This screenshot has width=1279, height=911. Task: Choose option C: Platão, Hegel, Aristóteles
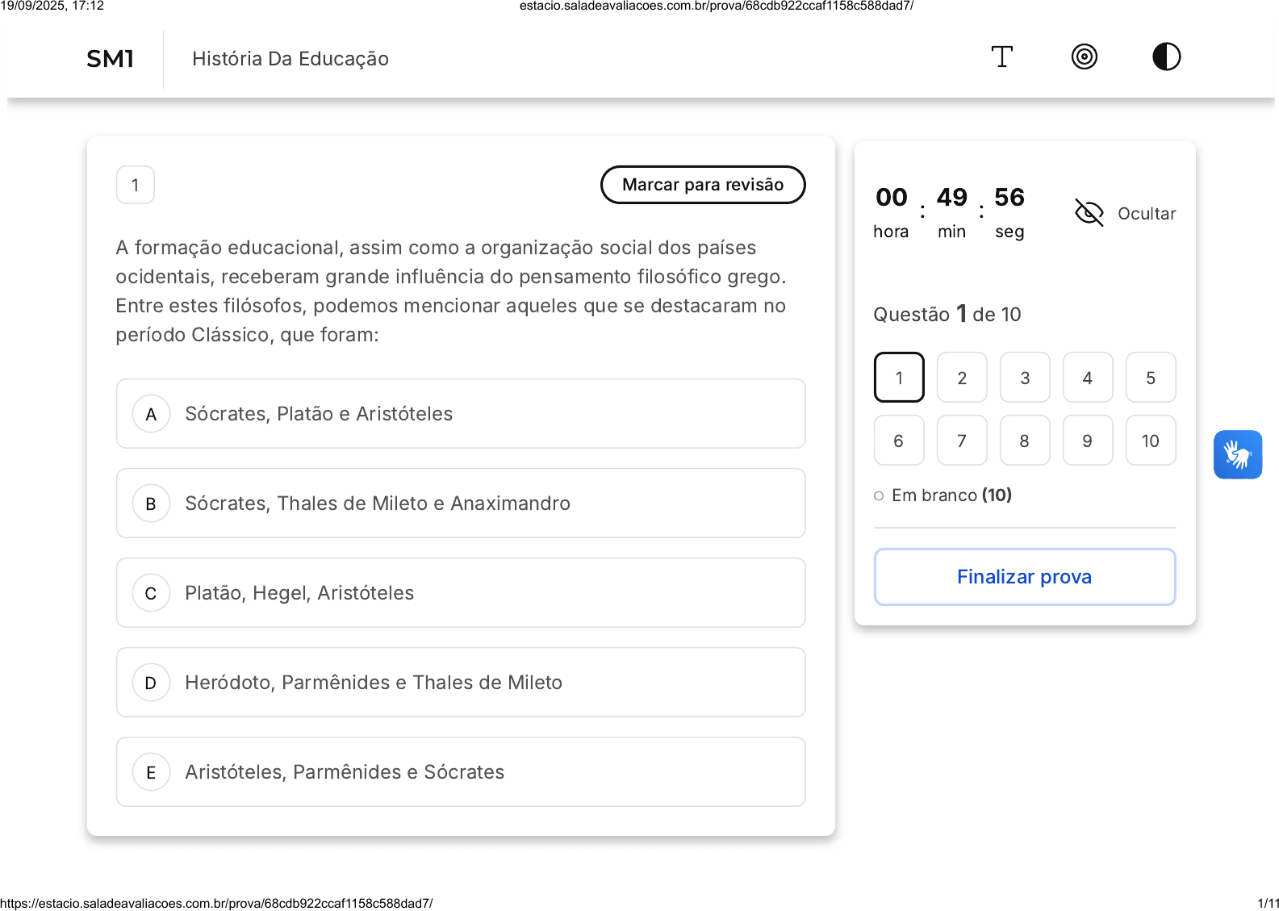click(x=461, y=593)
